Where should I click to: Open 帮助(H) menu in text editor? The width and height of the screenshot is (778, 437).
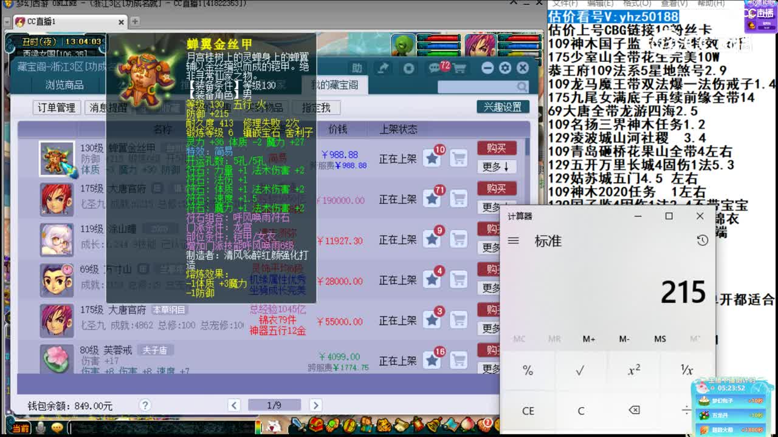click(x=711, y=3)
